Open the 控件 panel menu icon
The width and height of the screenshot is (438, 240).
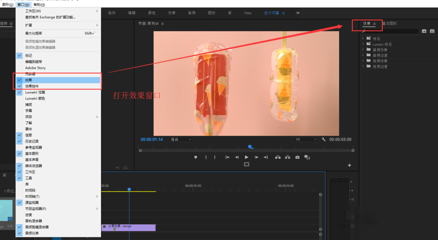(11, 24)
